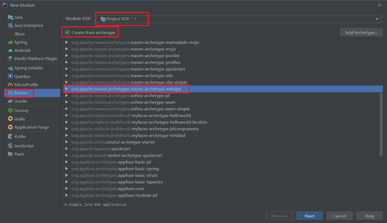Click the Help button
387x223 pixels.
(x=369, y=216)
